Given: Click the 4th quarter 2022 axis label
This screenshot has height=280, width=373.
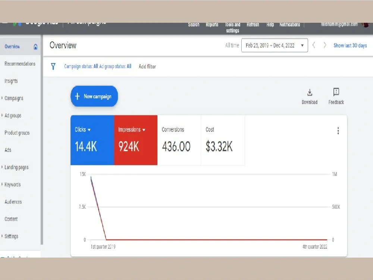Looking at the screenshot, I should click(x=315, y=247).
